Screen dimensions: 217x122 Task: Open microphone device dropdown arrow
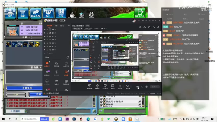(x=123, y=86)
